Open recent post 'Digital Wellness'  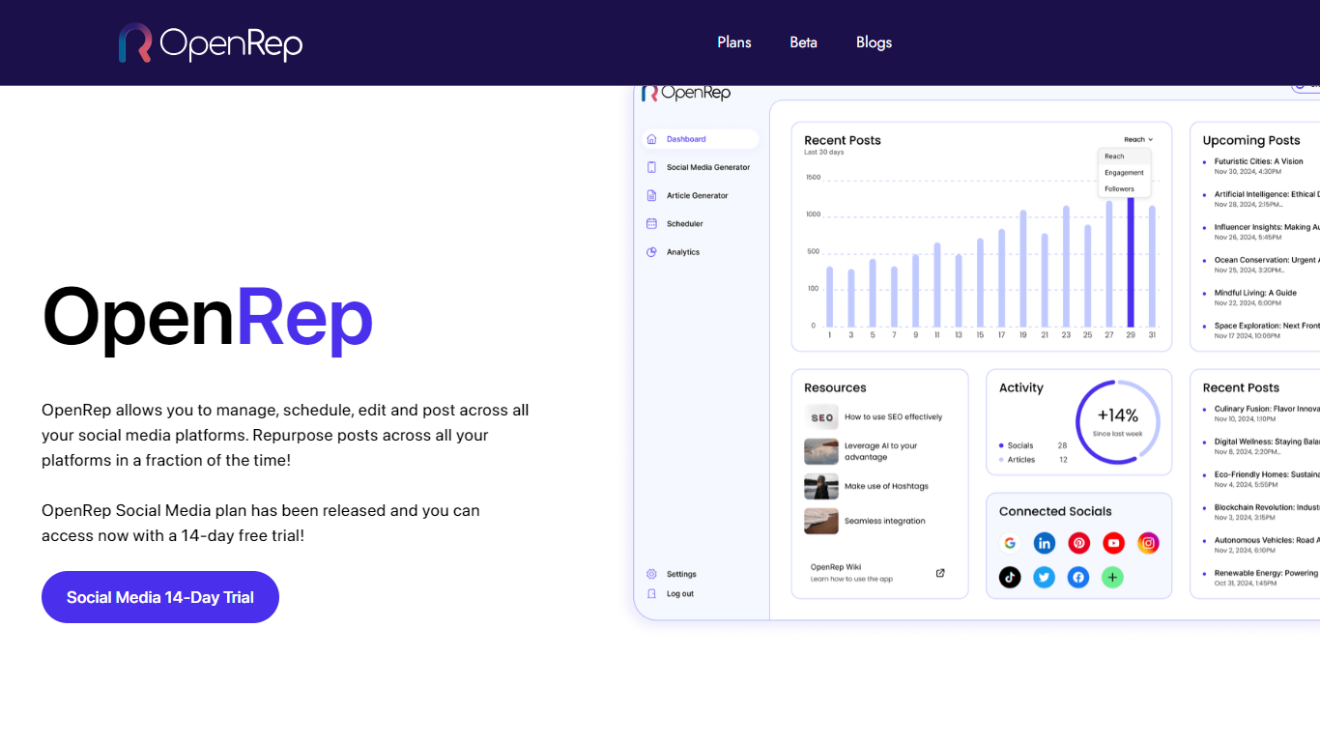tap(1267, 442)
